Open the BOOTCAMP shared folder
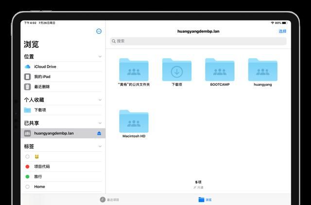The height and width of the screenshot is (205, 311). (x=220, y=69)
